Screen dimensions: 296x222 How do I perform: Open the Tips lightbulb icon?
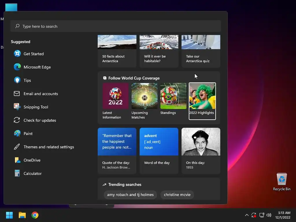[17, 80]
